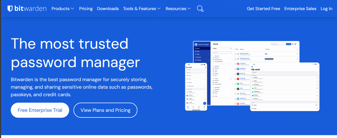Viewport: 337px width, 138px height.
Task: Click the filters Search box in desktop vault
Action: click(x=222, y=53)
